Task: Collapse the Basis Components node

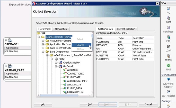Action: pyautogui.click(x=43, y=52)
